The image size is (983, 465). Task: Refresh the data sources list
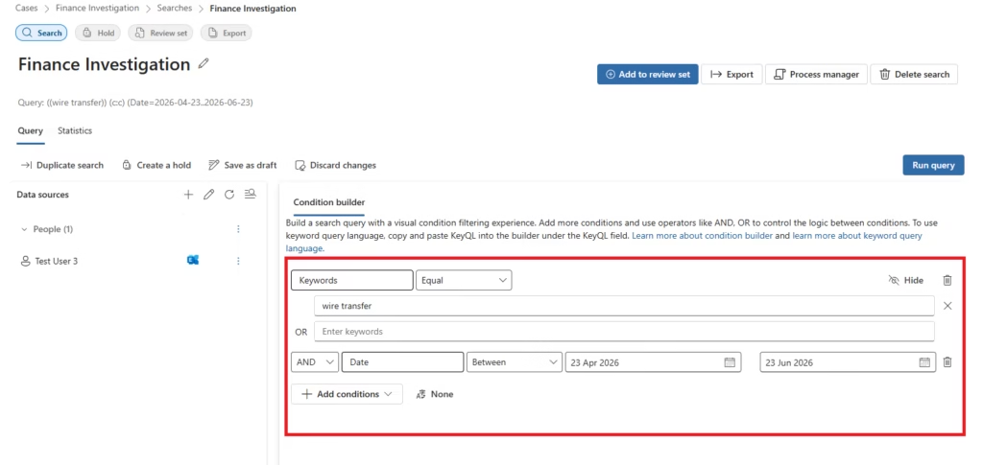tap(229, 195)
